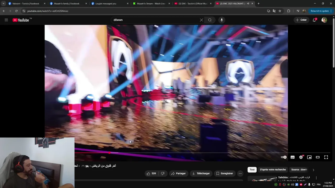This screenshot has height=188, width=335.
Task: Go back in the browser
Action: [4, 11]
